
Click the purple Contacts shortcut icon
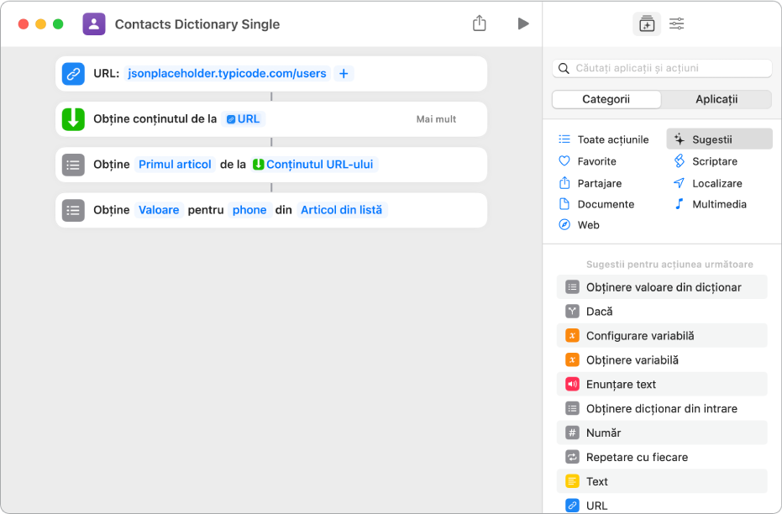[x=94, y=24]
